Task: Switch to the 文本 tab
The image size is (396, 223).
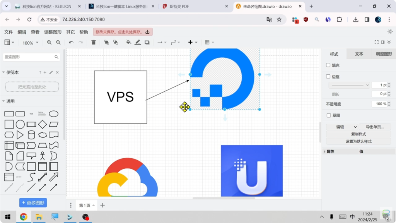Action: tap(359, 54)
